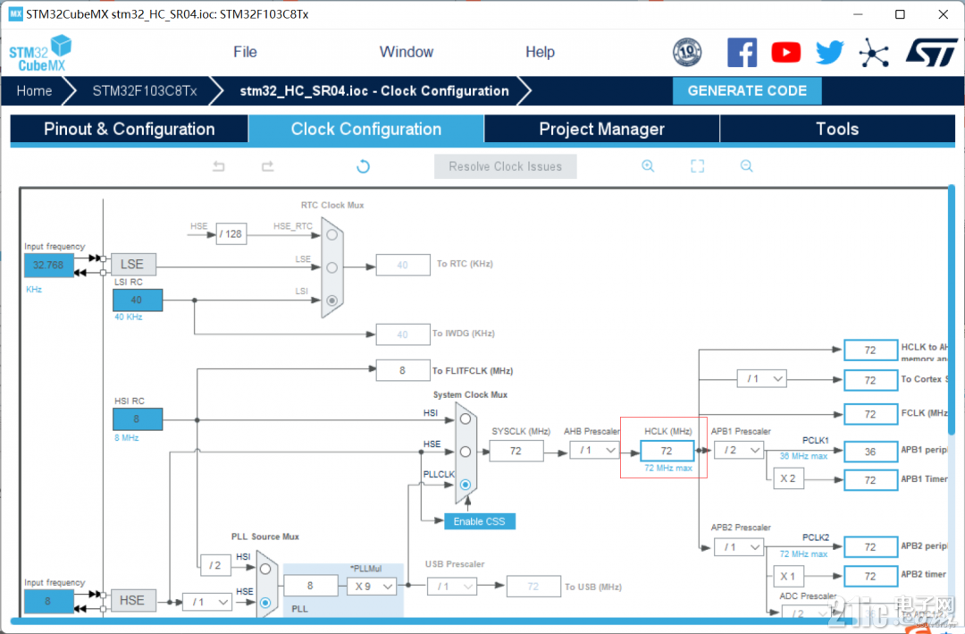This screenshot has height=634, width=965.
Task: Switch to the Clock Configuration tab
Action: click(x=366, y=130)
